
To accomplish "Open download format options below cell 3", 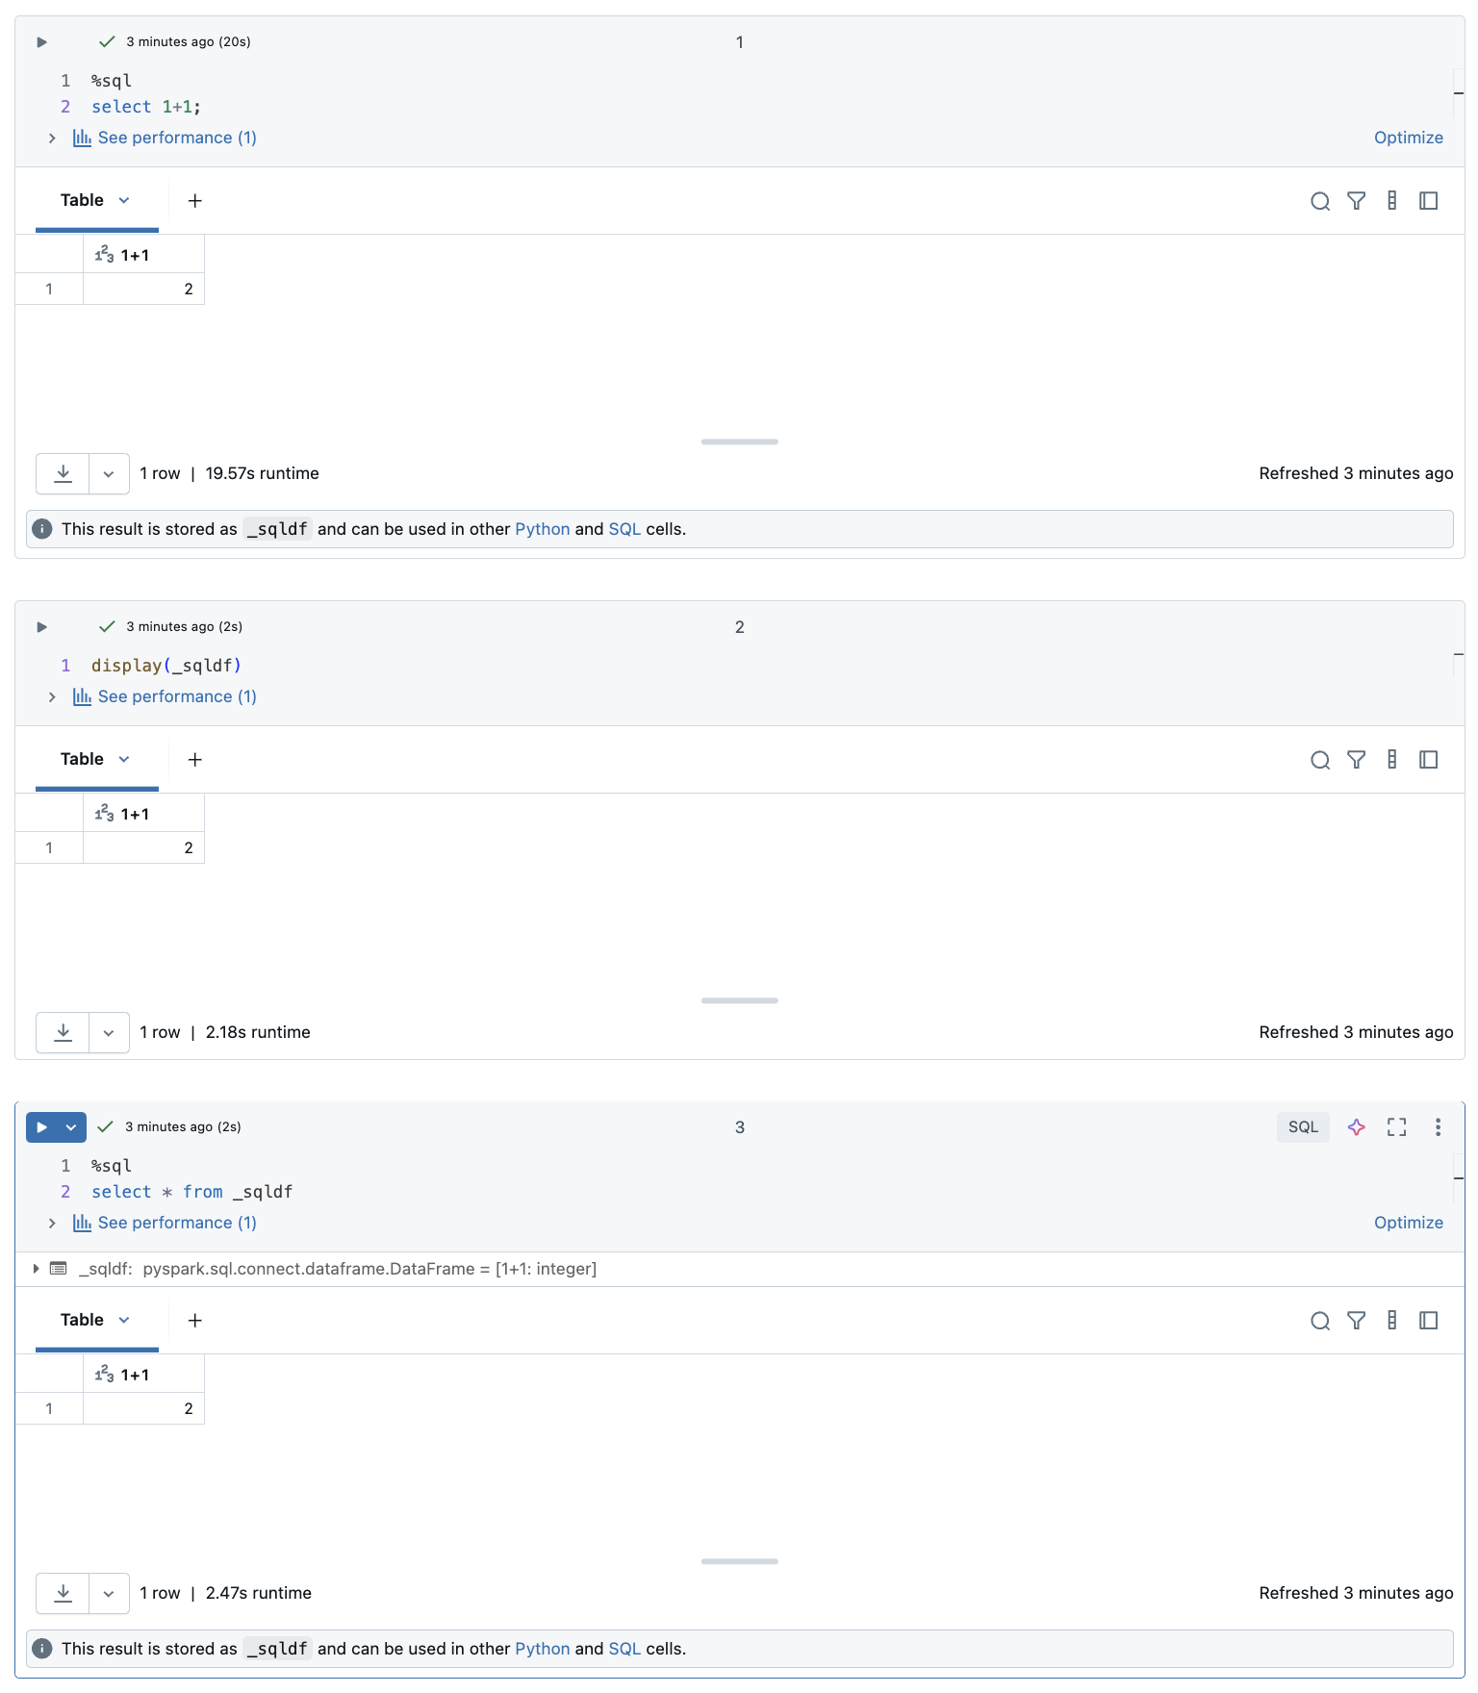I will 108,1593.
